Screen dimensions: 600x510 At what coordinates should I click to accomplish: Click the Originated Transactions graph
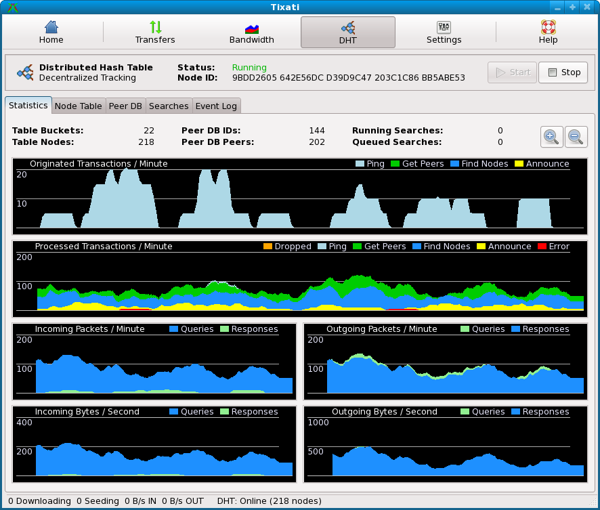pyautogui.click(x=299, y=200)
